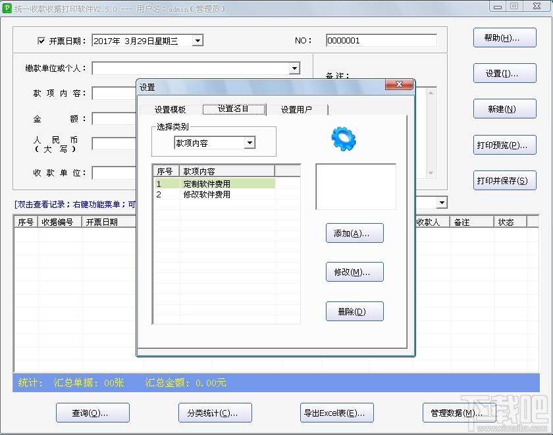Click the 序号 column header in dialog

[x=167, y=171]
